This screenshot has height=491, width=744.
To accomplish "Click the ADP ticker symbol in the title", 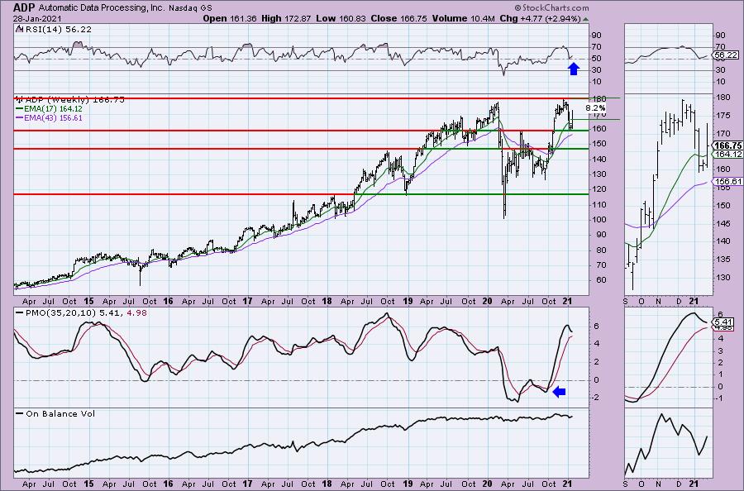I will click(x=24, y=8).
